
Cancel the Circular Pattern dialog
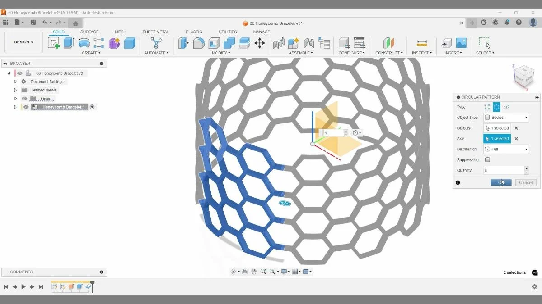coord(525,182)
